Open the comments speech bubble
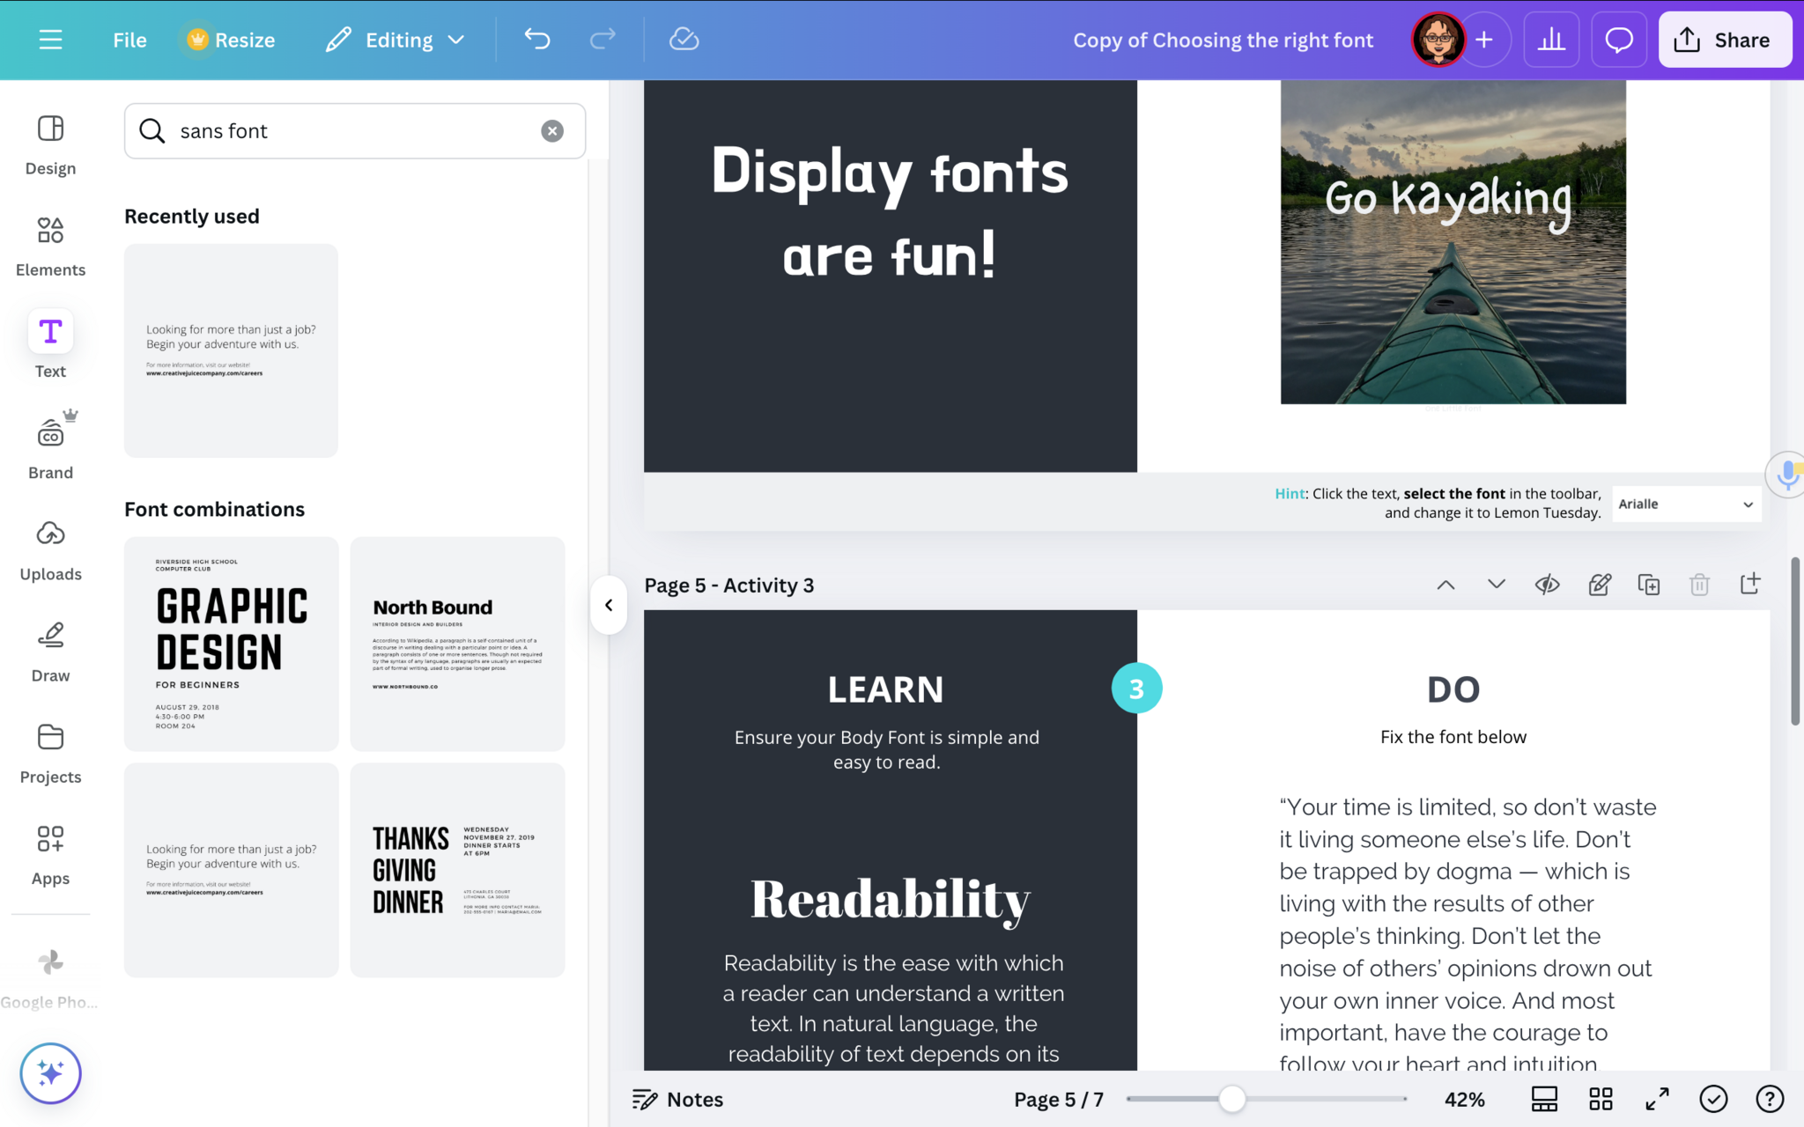The height and width of the screenshot is (1127, 1804). [x=1618, y=40]
